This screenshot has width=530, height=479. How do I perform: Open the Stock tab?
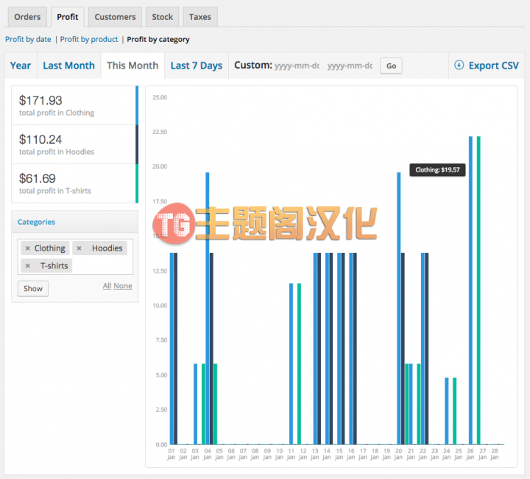[162, 17]
